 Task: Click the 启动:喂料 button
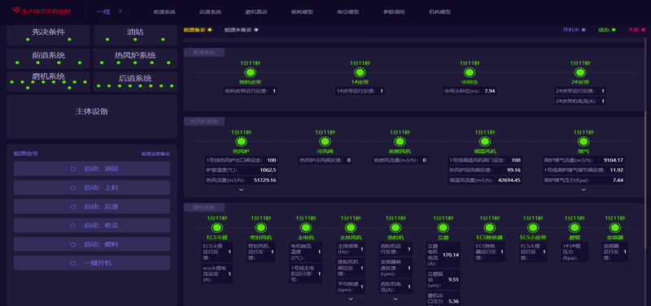[x=92, y=244]
